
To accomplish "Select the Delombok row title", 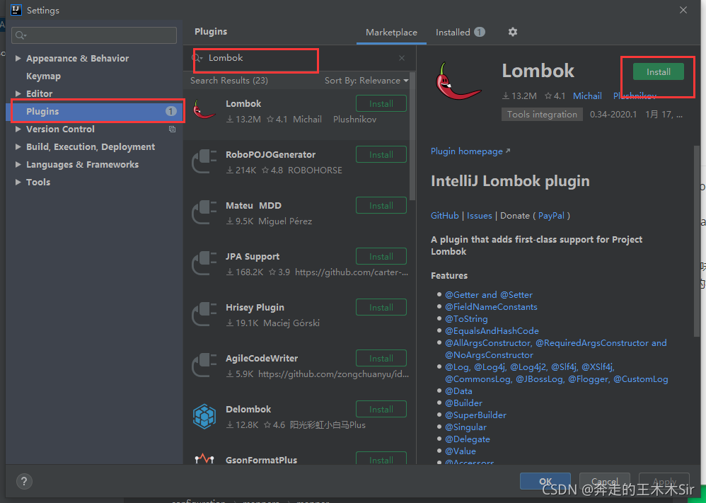I will pos(248,410).
